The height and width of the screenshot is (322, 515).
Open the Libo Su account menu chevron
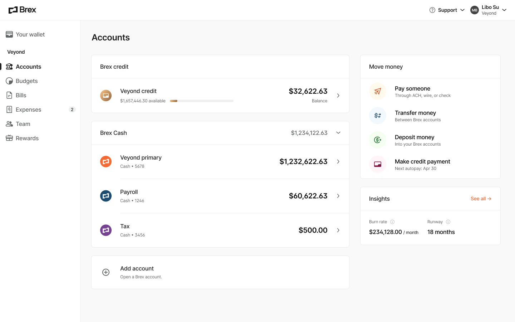(x=504, y=10)
